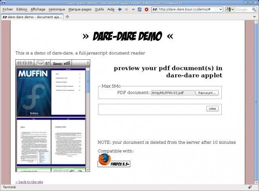Bookmark page with the star icon
This screenshot has height=191, width=259.
[x=216, y=10]
